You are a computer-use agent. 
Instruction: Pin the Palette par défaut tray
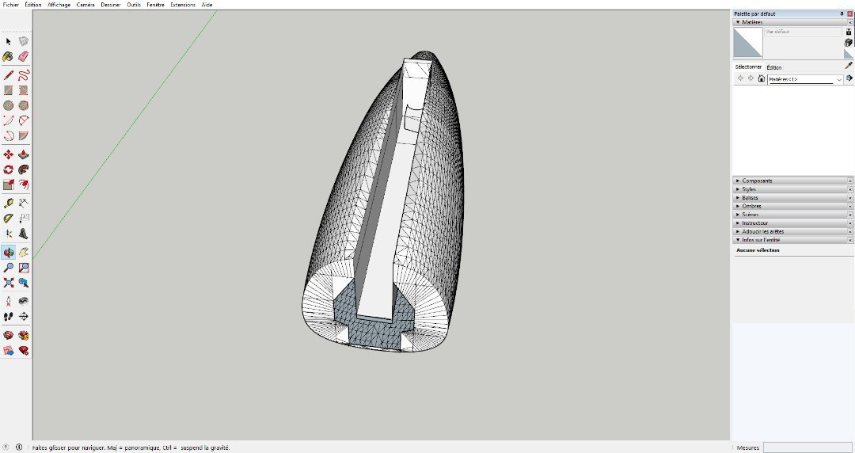pyautogui.click(x=842, y=13)
